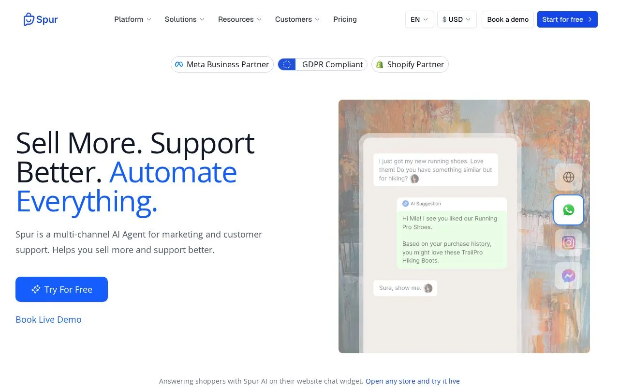
Task: Click the "AI Suggestion" label
Action: 426,204
